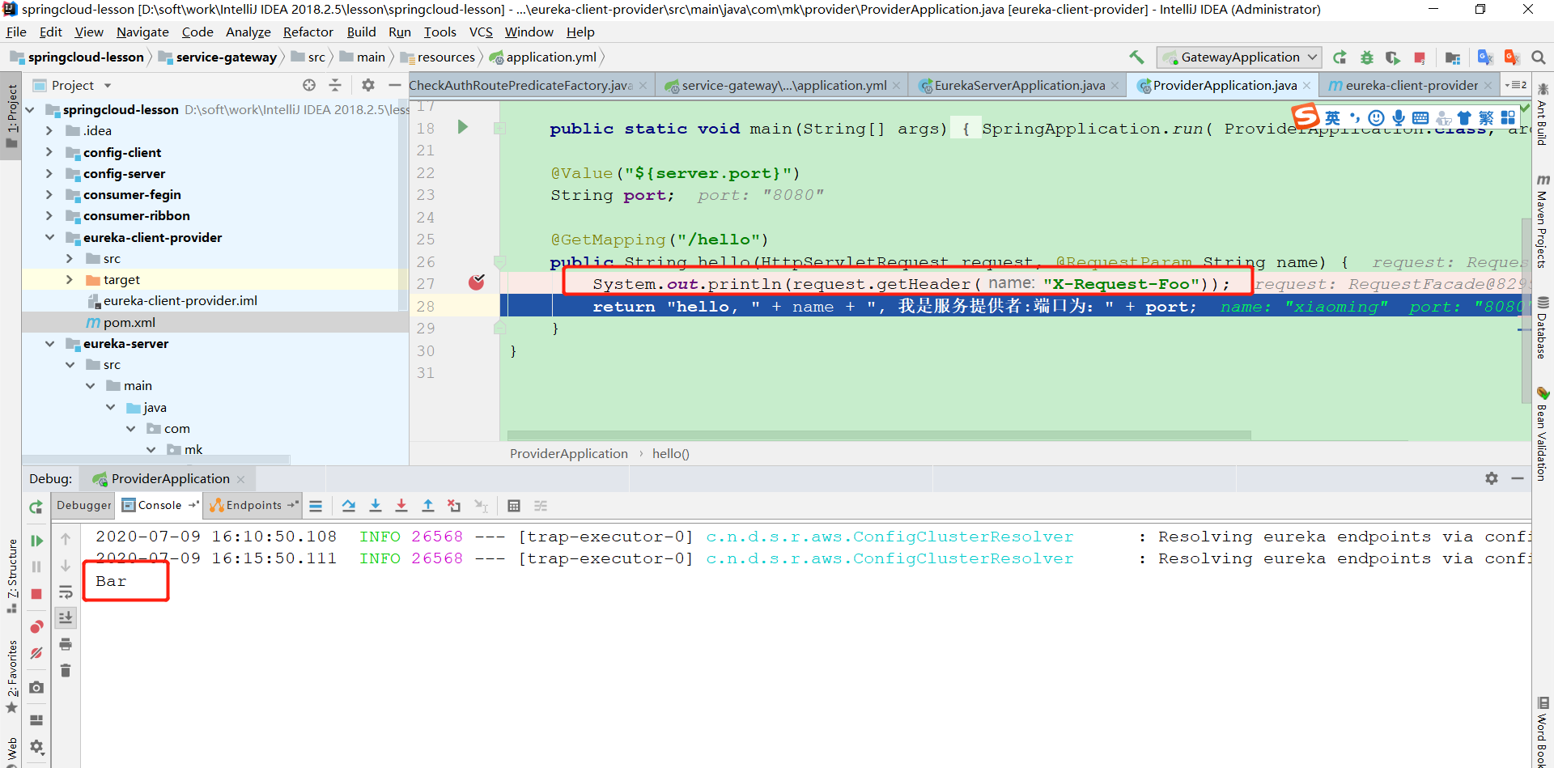Open the Structure tool window

(11, 576)
